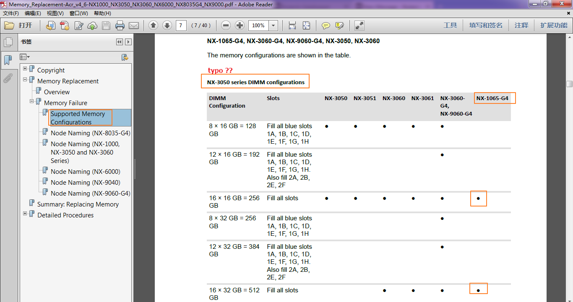Click the print icon
Viewport: 573px width, 302px height.
point(120,26)
